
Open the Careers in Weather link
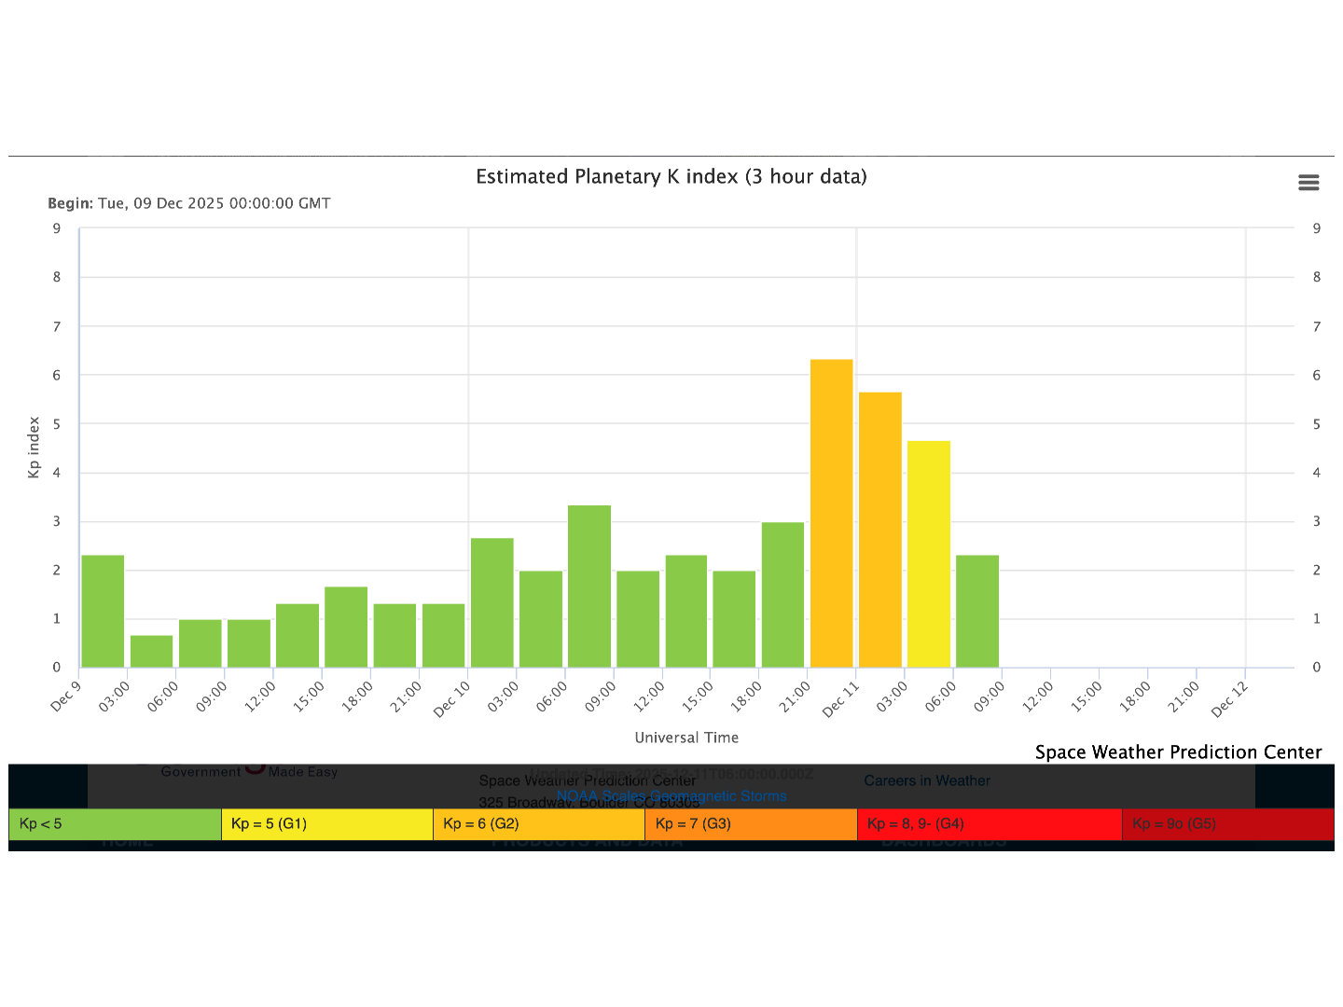pos(926,780)
